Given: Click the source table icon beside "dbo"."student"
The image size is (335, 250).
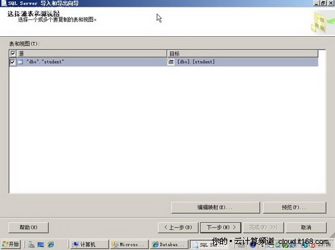Looking at the screenshot, I should (20, 62).
